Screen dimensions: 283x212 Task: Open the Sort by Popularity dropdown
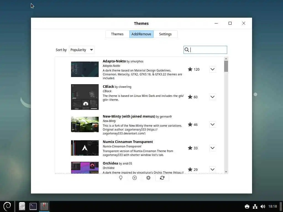coord(82,50)
